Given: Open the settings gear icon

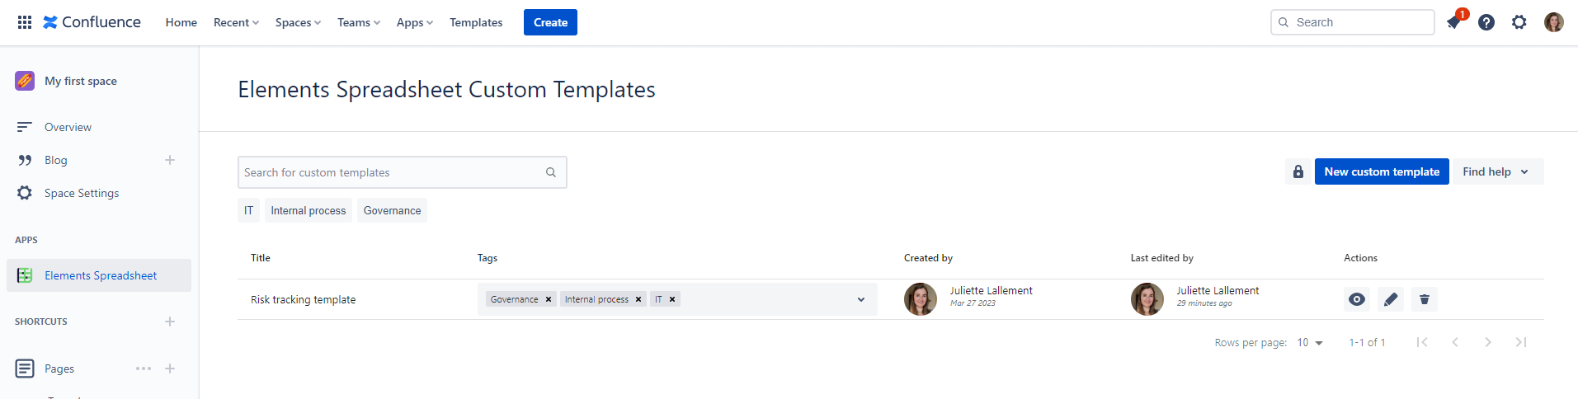Looking at the screenshot, I should pyautogui.click(x=1519, y=22).
